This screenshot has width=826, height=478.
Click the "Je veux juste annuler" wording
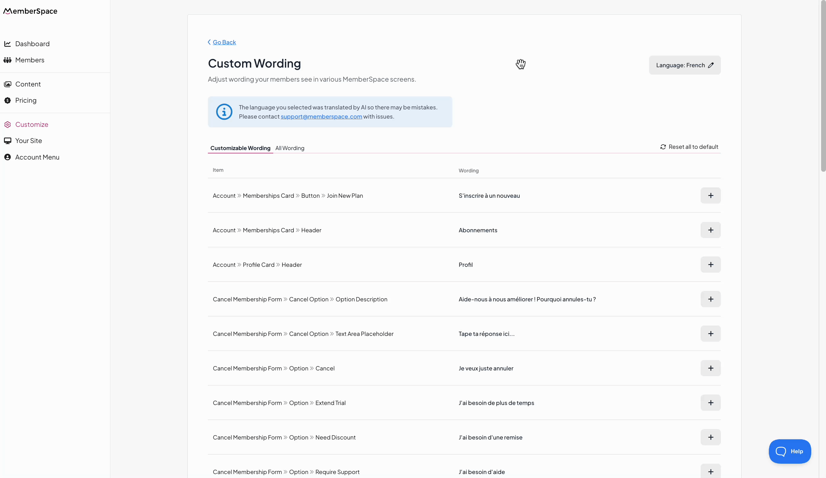tap(486, 368)
